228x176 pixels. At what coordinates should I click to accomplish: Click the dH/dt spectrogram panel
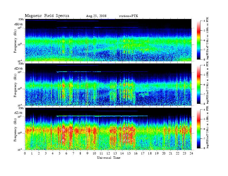click(x=109, y=40)
